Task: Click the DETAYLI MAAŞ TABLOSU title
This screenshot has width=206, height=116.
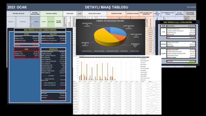Action: tap(107, 7)
